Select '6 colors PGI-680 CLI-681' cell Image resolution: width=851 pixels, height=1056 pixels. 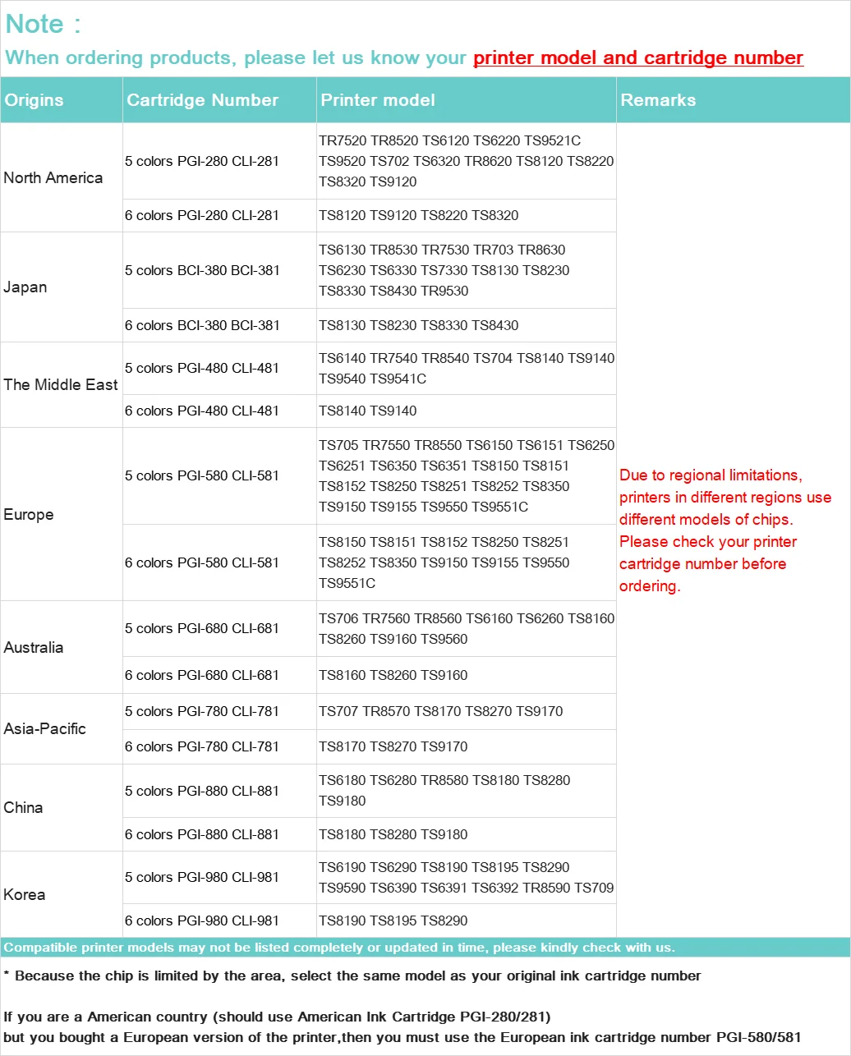219,675
